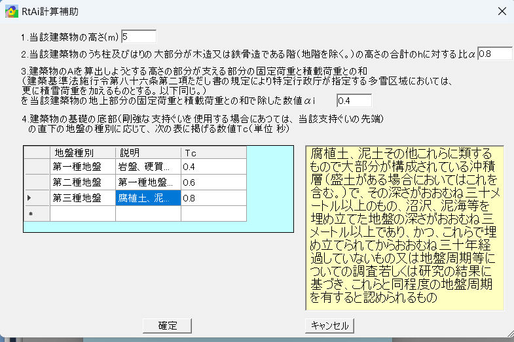Click the building height input field

139,37
